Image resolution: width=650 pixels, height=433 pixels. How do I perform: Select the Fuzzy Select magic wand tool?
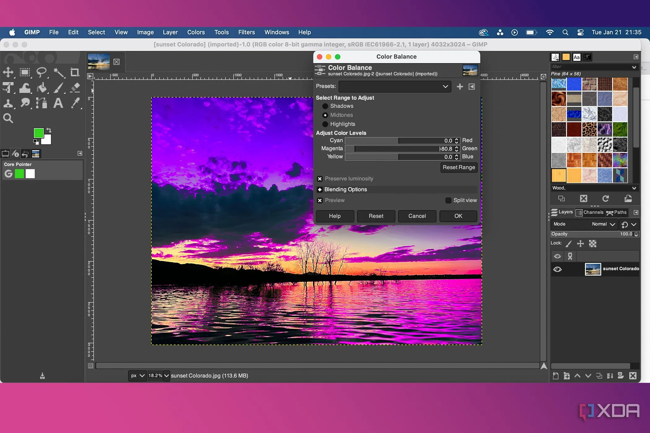pos(58,72)
